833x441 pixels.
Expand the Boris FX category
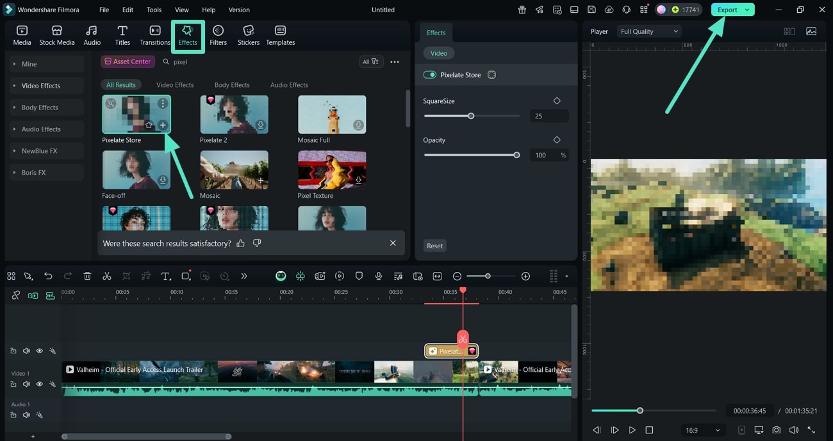(47, 173)
